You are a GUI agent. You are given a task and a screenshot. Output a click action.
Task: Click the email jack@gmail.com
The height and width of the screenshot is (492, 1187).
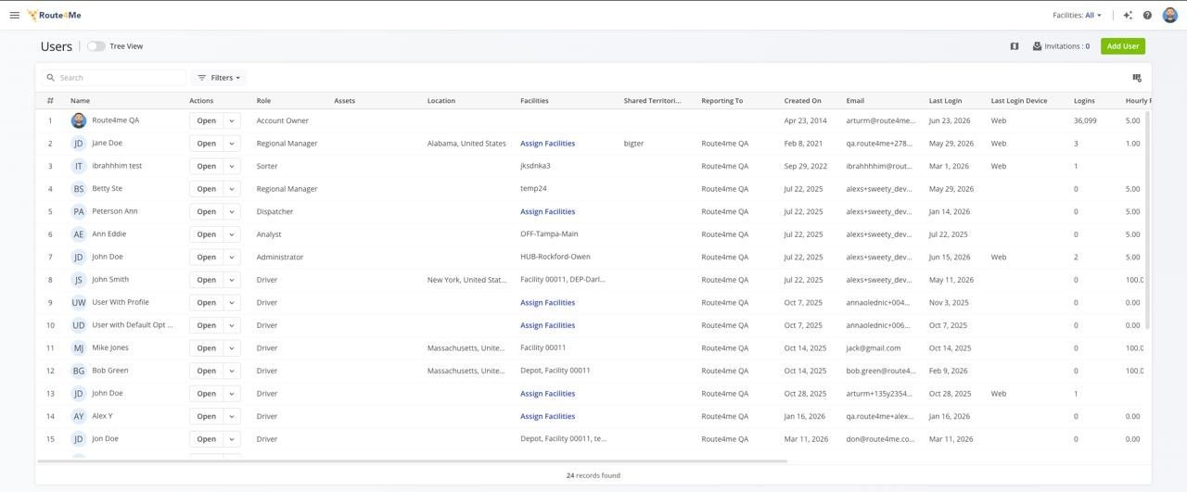(873, 348)
